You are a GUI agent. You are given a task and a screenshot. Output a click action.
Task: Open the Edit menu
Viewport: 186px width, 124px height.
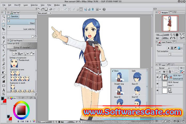click(10, 5)
